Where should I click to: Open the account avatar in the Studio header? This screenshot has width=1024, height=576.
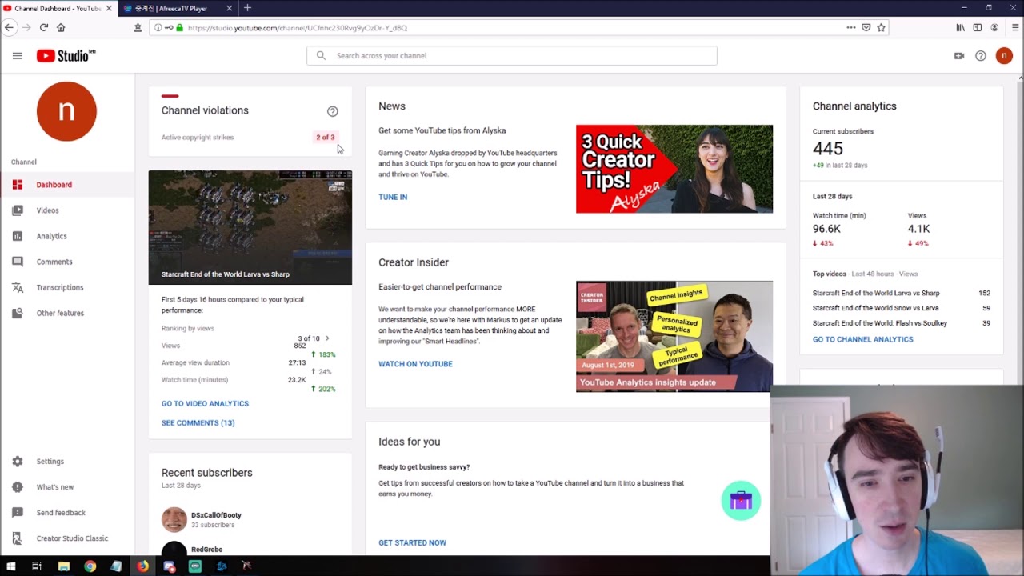tap(1004, 55)
